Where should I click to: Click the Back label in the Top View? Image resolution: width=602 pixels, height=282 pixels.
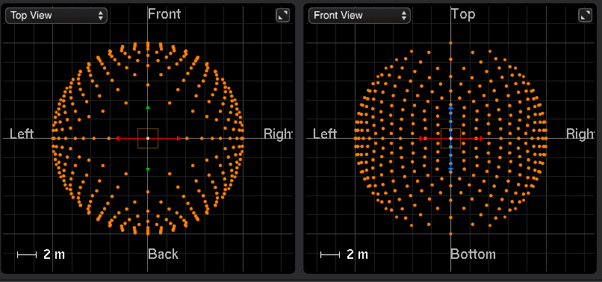tap(163, 254)
